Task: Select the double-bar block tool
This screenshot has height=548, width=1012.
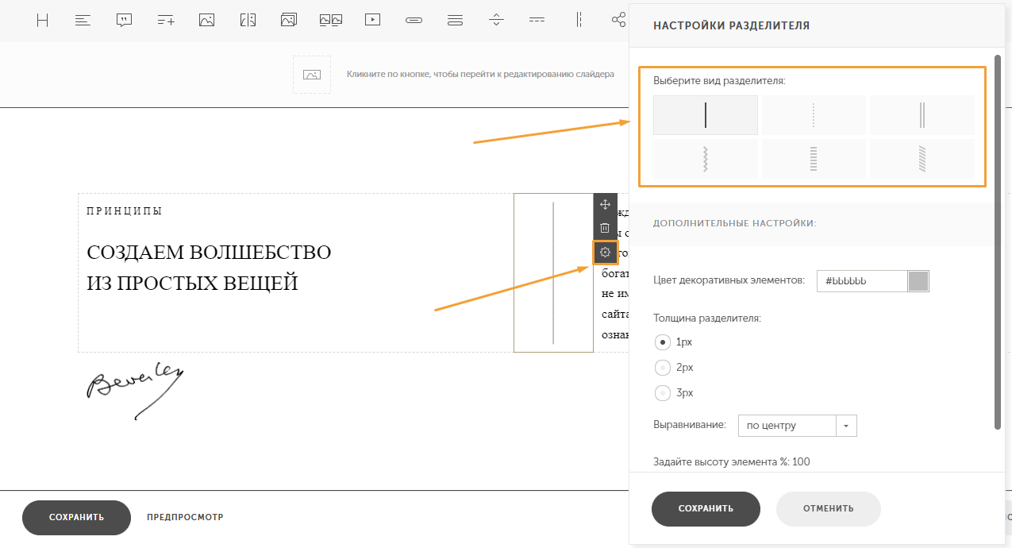Action: (x=455, y=21)
